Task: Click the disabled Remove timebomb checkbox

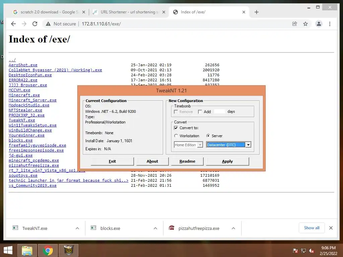Action: (176, 112)
